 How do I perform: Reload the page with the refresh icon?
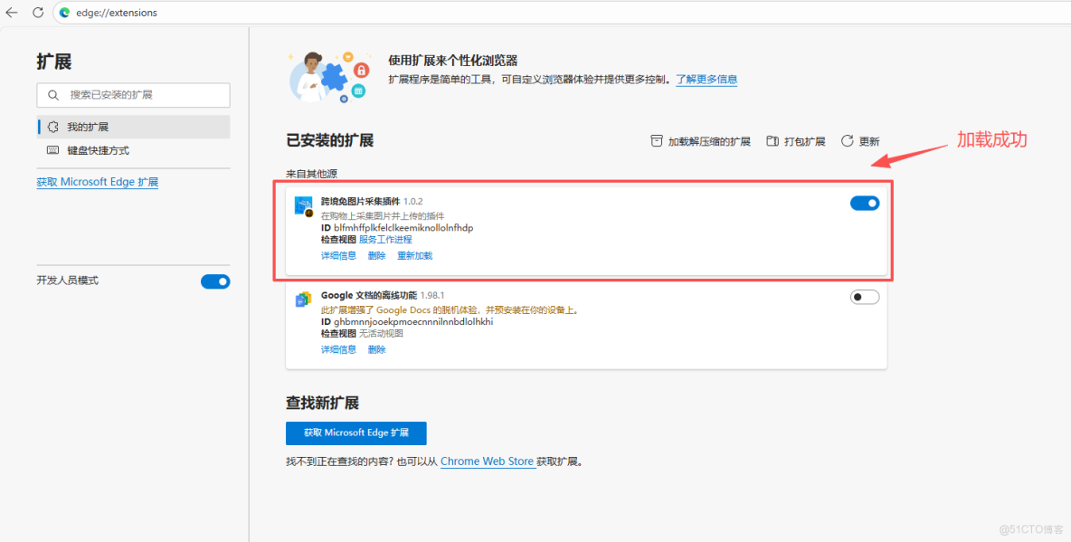point(37,13)
